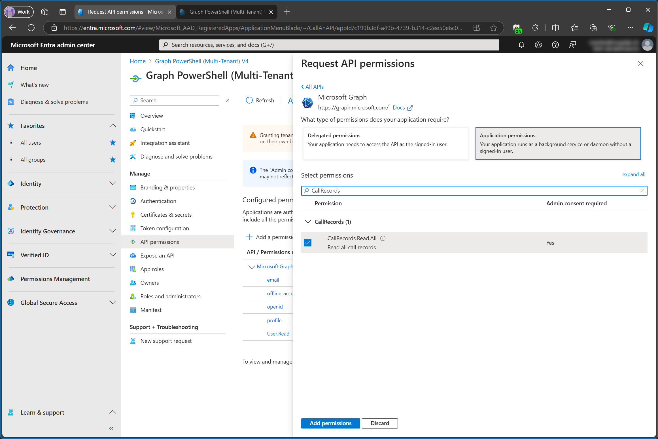Open Token configuration menu item
Image resolution: width=658 pixels, height=439 pixels.
pyautogui.click(x=164, y=228)
